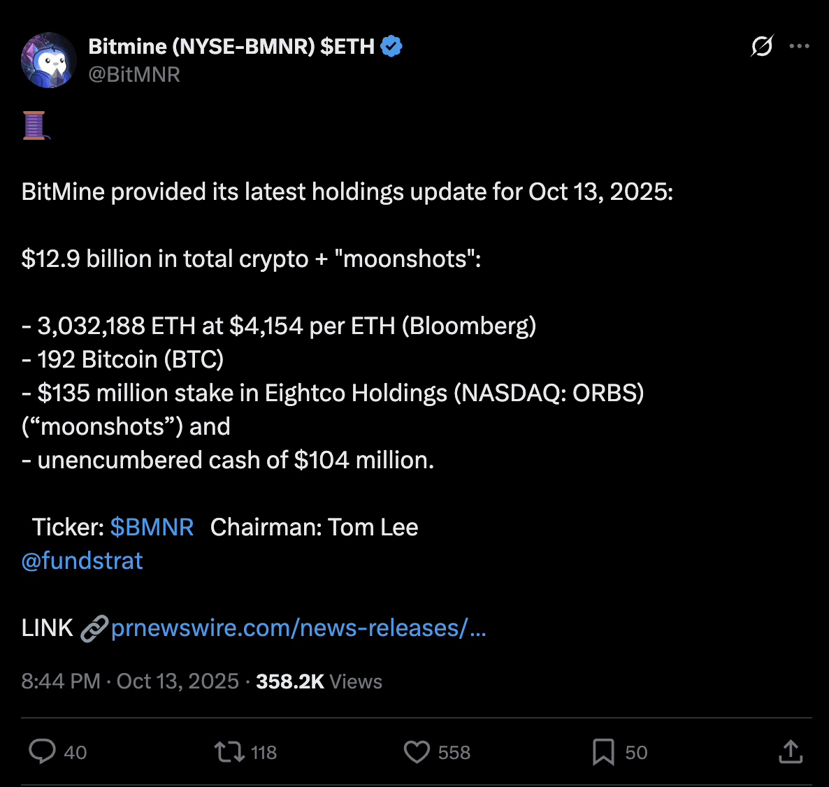The image size is (829, 787).
Task: Click the 558 likes count
Action: [454, 753]
